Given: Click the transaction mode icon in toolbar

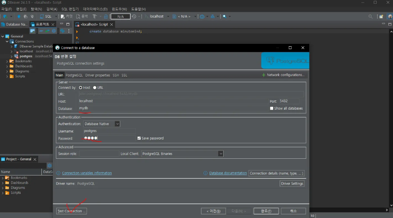Looking at the screenshot, I should [94, 16].
